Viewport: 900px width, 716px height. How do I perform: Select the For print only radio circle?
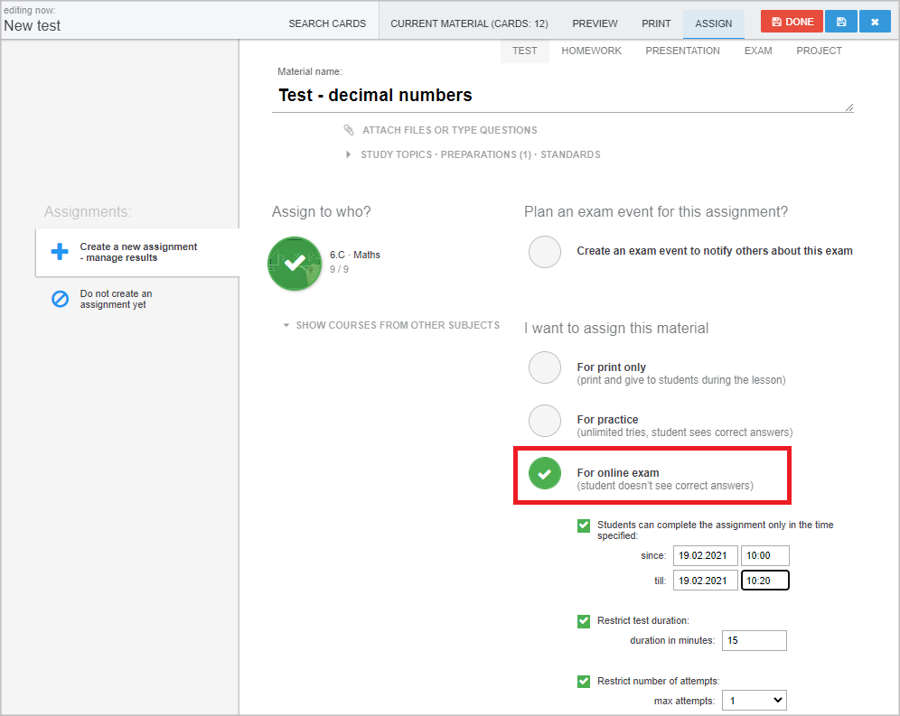(x=545, y=367)
